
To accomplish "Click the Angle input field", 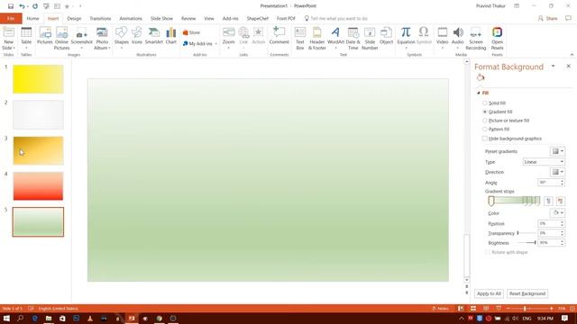I will (548, 182).
